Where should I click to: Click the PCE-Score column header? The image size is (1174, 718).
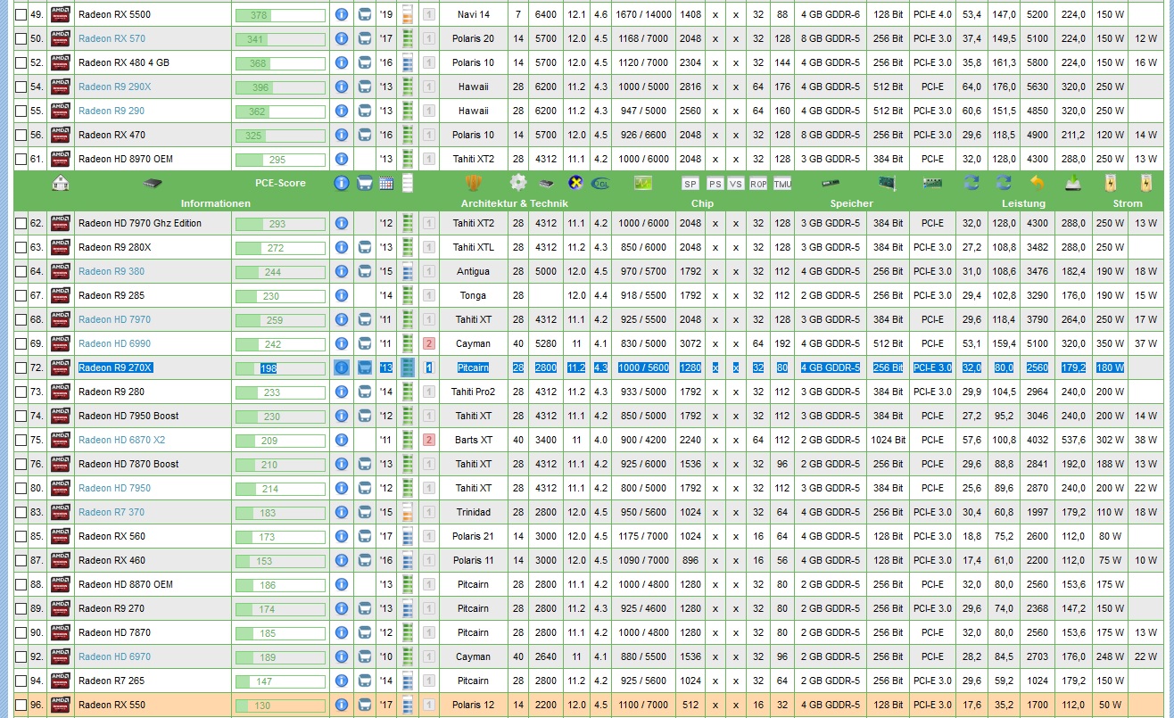pyautogui.click(x=280, y=183)
